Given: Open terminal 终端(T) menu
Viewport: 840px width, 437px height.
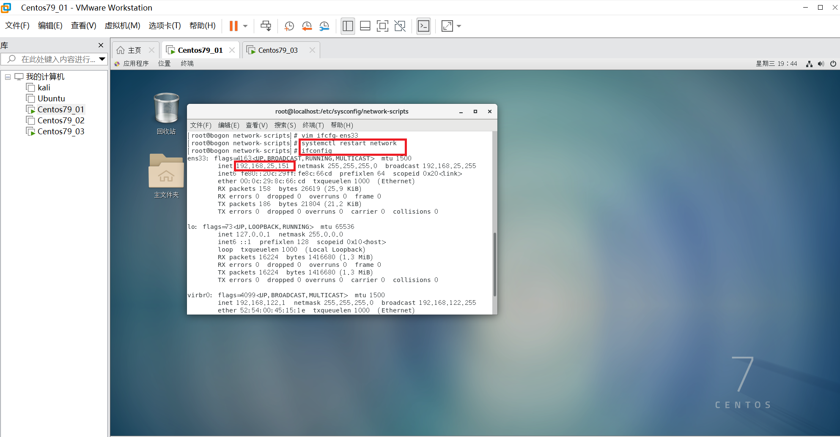Looking at the screenshot, I should [313, 125].
